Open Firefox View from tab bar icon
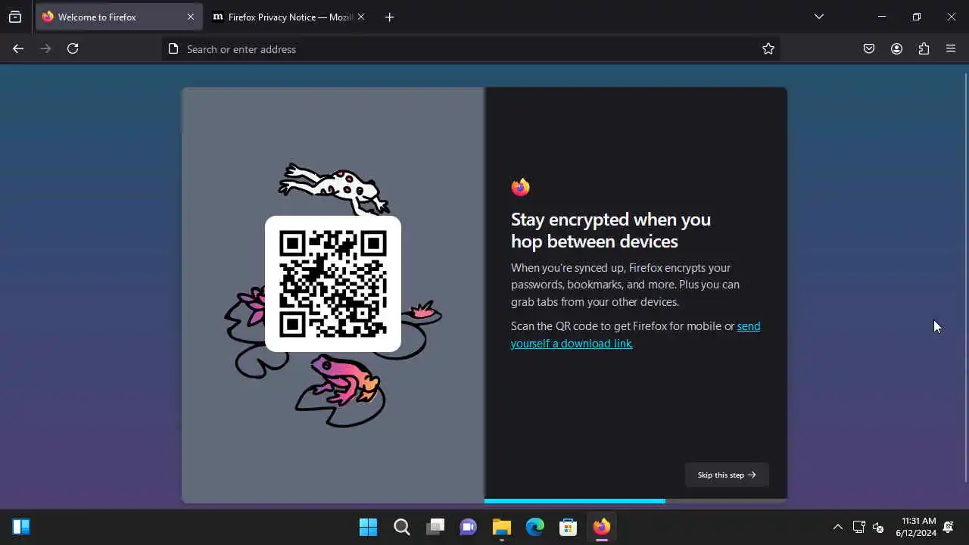 (x=15, y=17)
